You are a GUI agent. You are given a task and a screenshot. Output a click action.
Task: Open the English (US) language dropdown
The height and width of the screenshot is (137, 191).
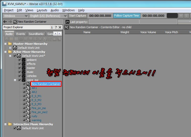48,16
